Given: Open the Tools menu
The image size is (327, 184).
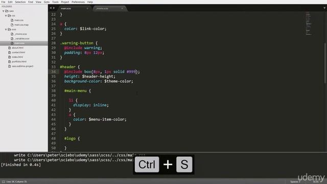Looking at the screenshot, I should tap(55, 2).
